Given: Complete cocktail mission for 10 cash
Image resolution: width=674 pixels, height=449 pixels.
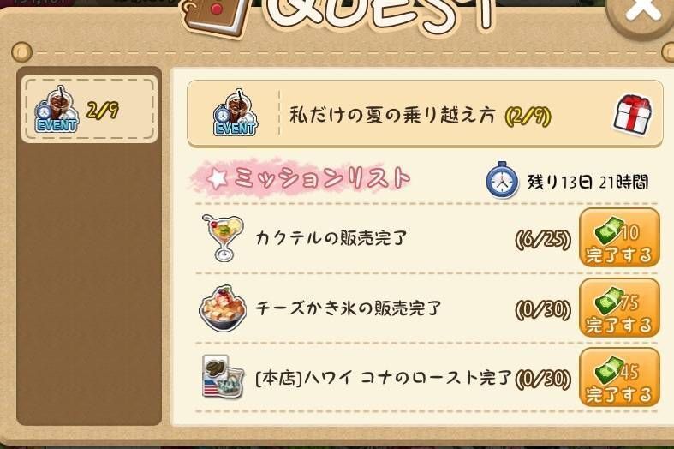Looking at the screenshot, I should coord(619,237).
